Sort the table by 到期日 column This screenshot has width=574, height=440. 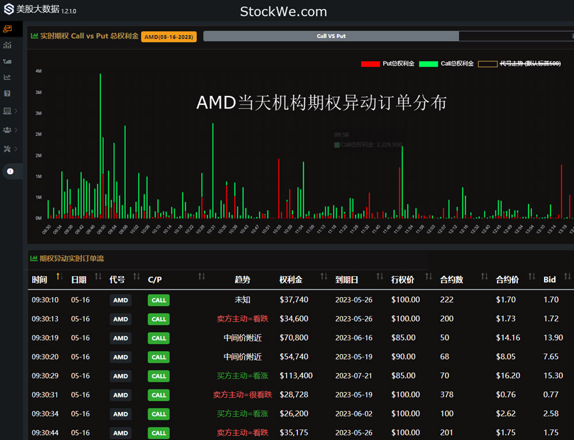pos(380,277)
